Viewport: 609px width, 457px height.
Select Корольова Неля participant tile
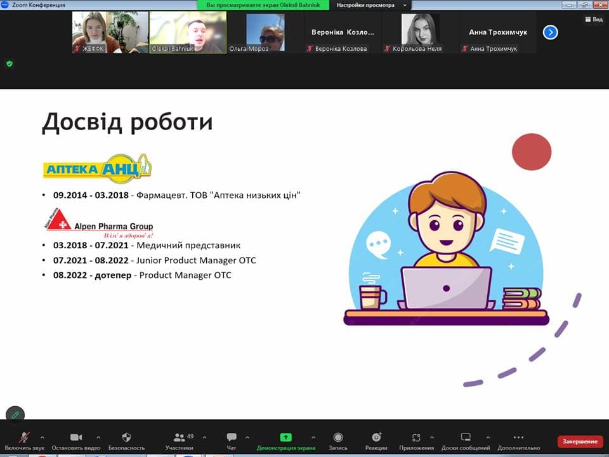tap(420, 32)
